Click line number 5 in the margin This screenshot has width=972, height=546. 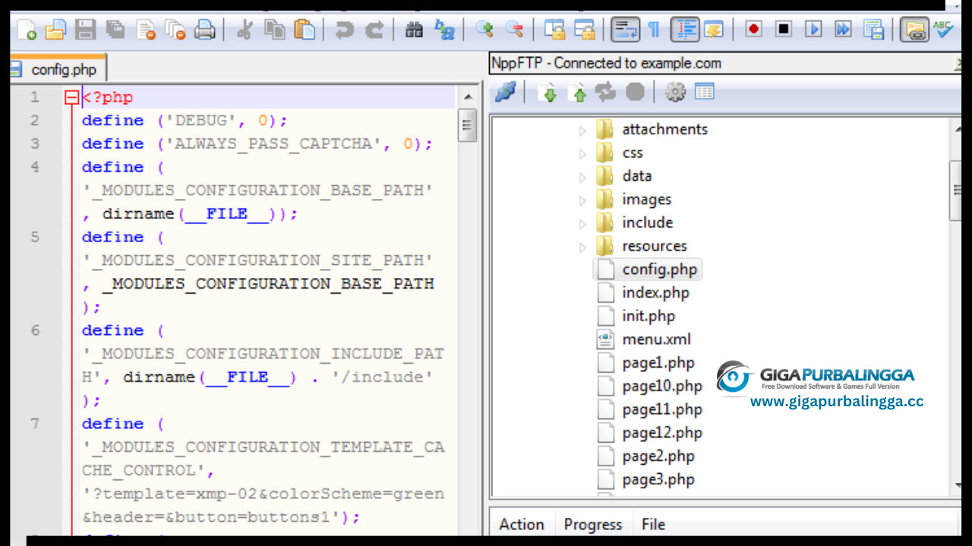[35, 237]
